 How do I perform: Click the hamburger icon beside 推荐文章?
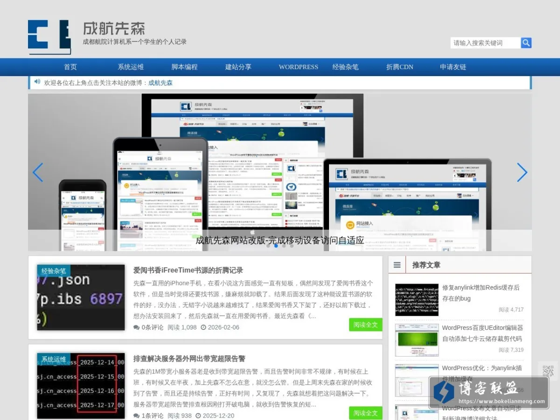click(397, 265)
